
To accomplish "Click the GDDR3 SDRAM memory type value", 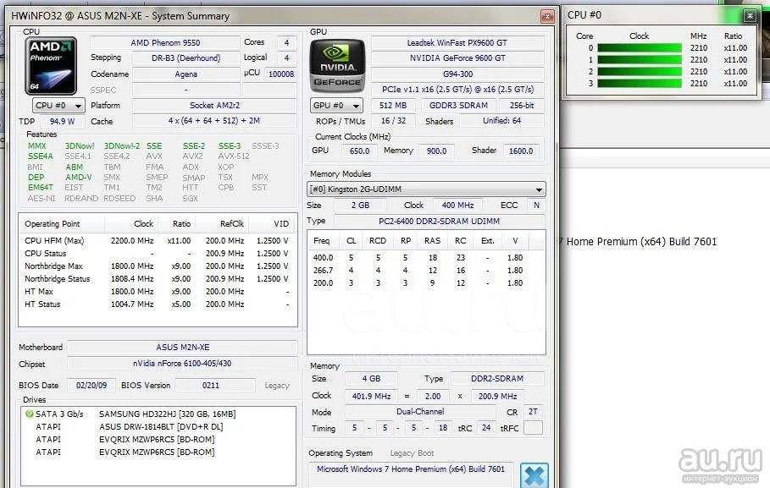I will pos(458,106).
